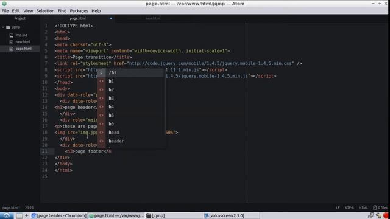Choose the h4 autocomplete suggestion
390x219 pixels.
coord(130,107)
